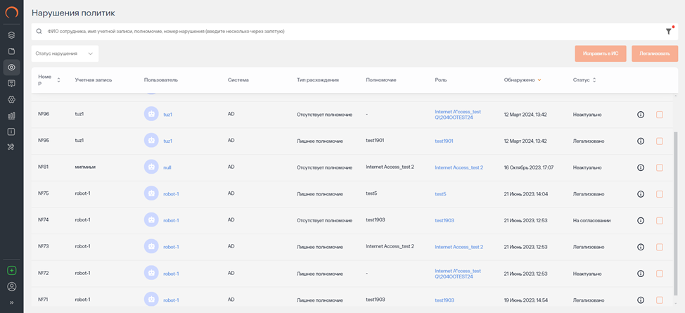Open role link in row №72
The height and width of the screenshot is (313, 685).
tap(458, 274)
